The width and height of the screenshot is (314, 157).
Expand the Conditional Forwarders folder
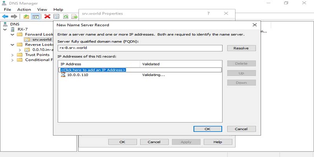point(13,60)
